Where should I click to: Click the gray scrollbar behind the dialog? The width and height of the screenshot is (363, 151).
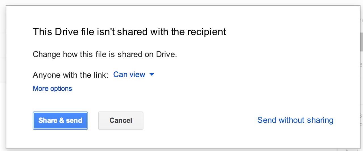point(361,41)
